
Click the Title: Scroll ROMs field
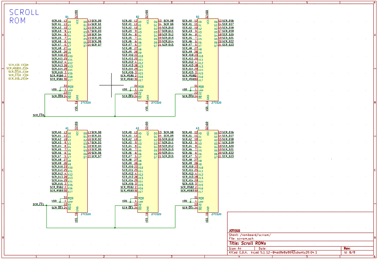(247, 243)
